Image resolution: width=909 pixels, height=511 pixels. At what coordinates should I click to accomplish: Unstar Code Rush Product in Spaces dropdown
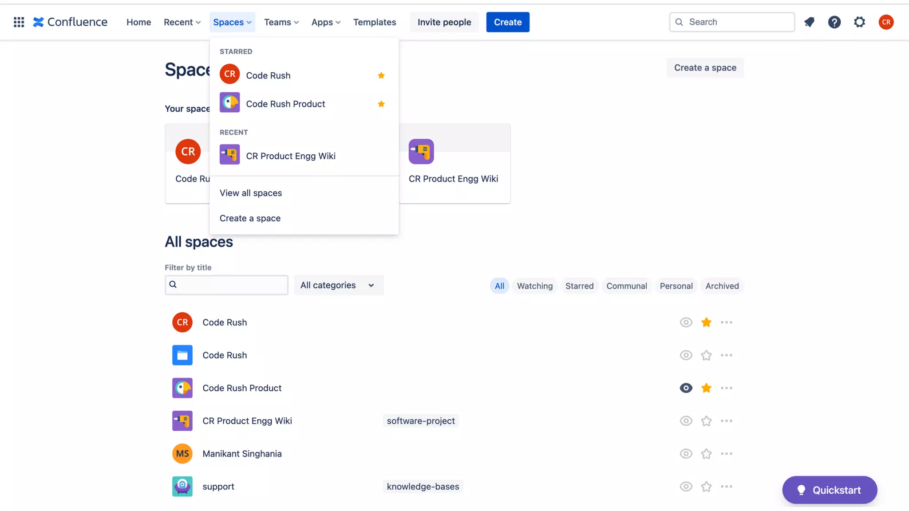point(381,104)
